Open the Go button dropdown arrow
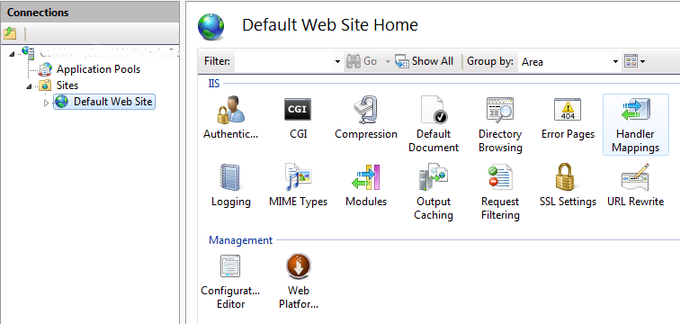The width and height of the screenshot is (680, 324). point(388,61)
